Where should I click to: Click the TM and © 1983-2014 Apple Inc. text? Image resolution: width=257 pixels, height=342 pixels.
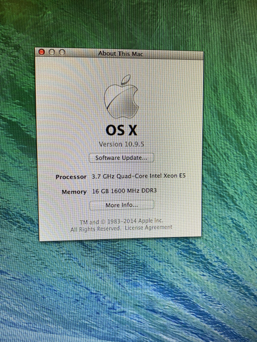[122, 221]
